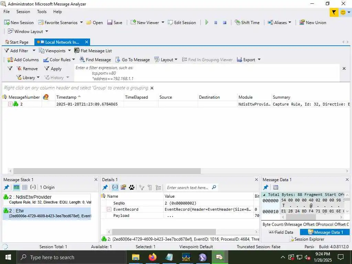Viewport: 352px width, 264px height.
Task: Stop the capture session
Action: coord(224,22)
